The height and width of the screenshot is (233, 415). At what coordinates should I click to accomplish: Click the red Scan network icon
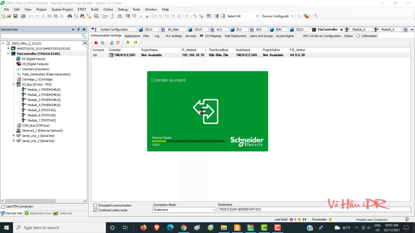(96, 43)
